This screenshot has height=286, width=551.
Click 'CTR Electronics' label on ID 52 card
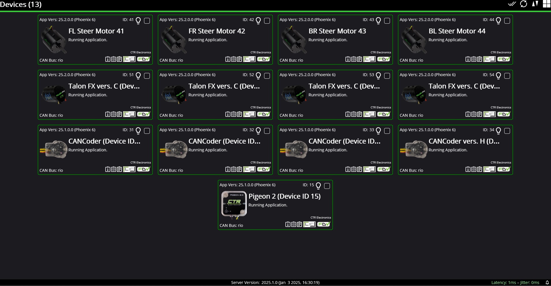[261, 108]
